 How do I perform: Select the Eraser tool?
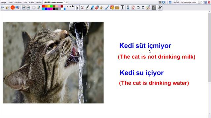point(97,8)
